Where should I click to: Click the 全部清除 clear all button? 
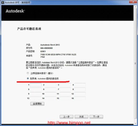tap(37, 104)
